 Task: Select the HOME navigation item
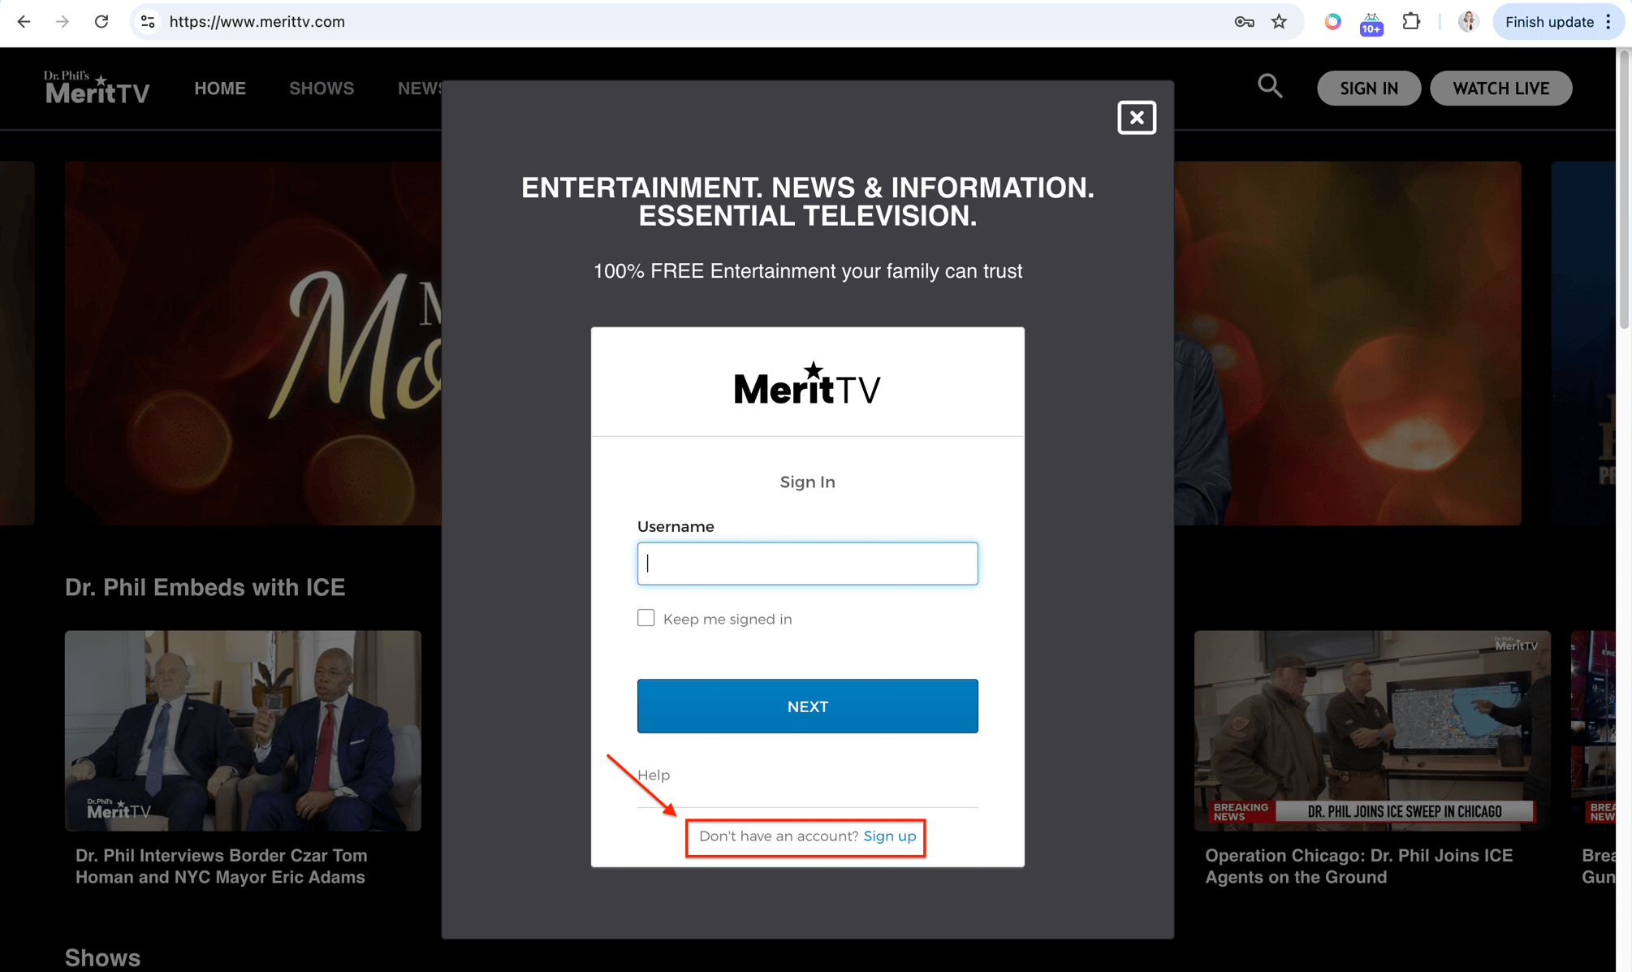pyautogui.click(x=220, y=88)
